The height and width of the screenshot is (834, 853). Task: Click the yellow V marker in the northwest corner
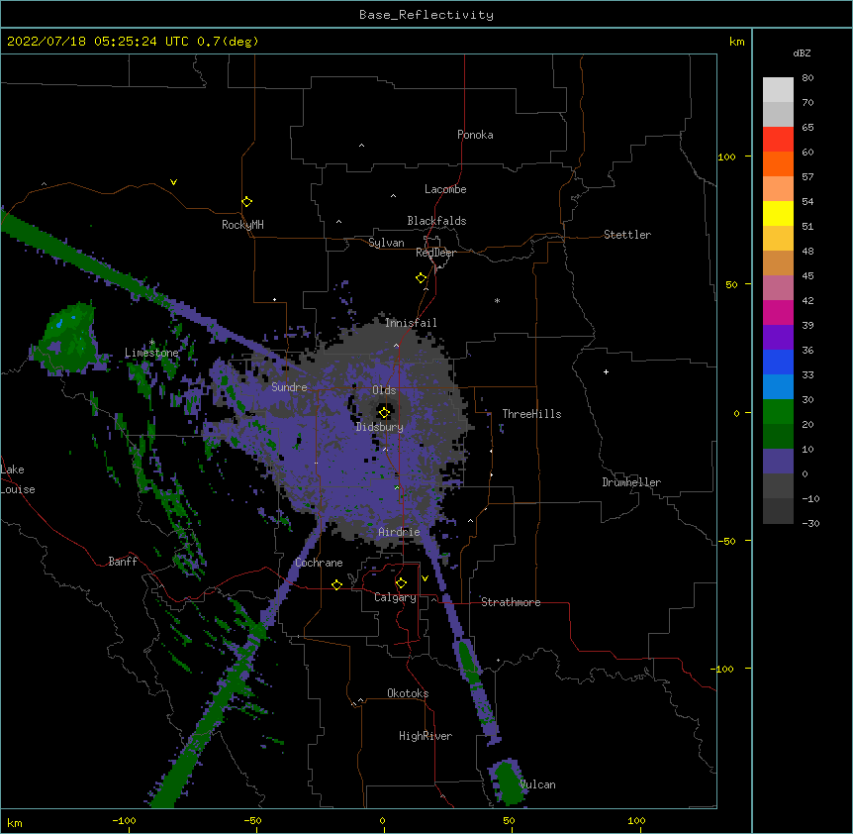point(173,182)
